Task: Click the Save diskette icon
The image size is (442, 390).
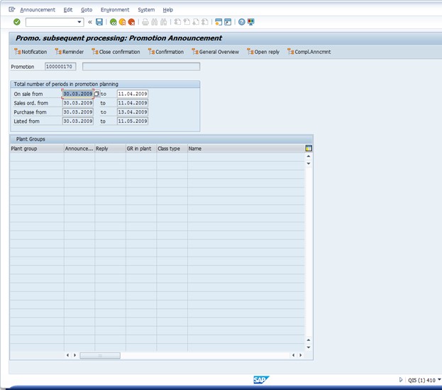Action: (x=99, y=22)
